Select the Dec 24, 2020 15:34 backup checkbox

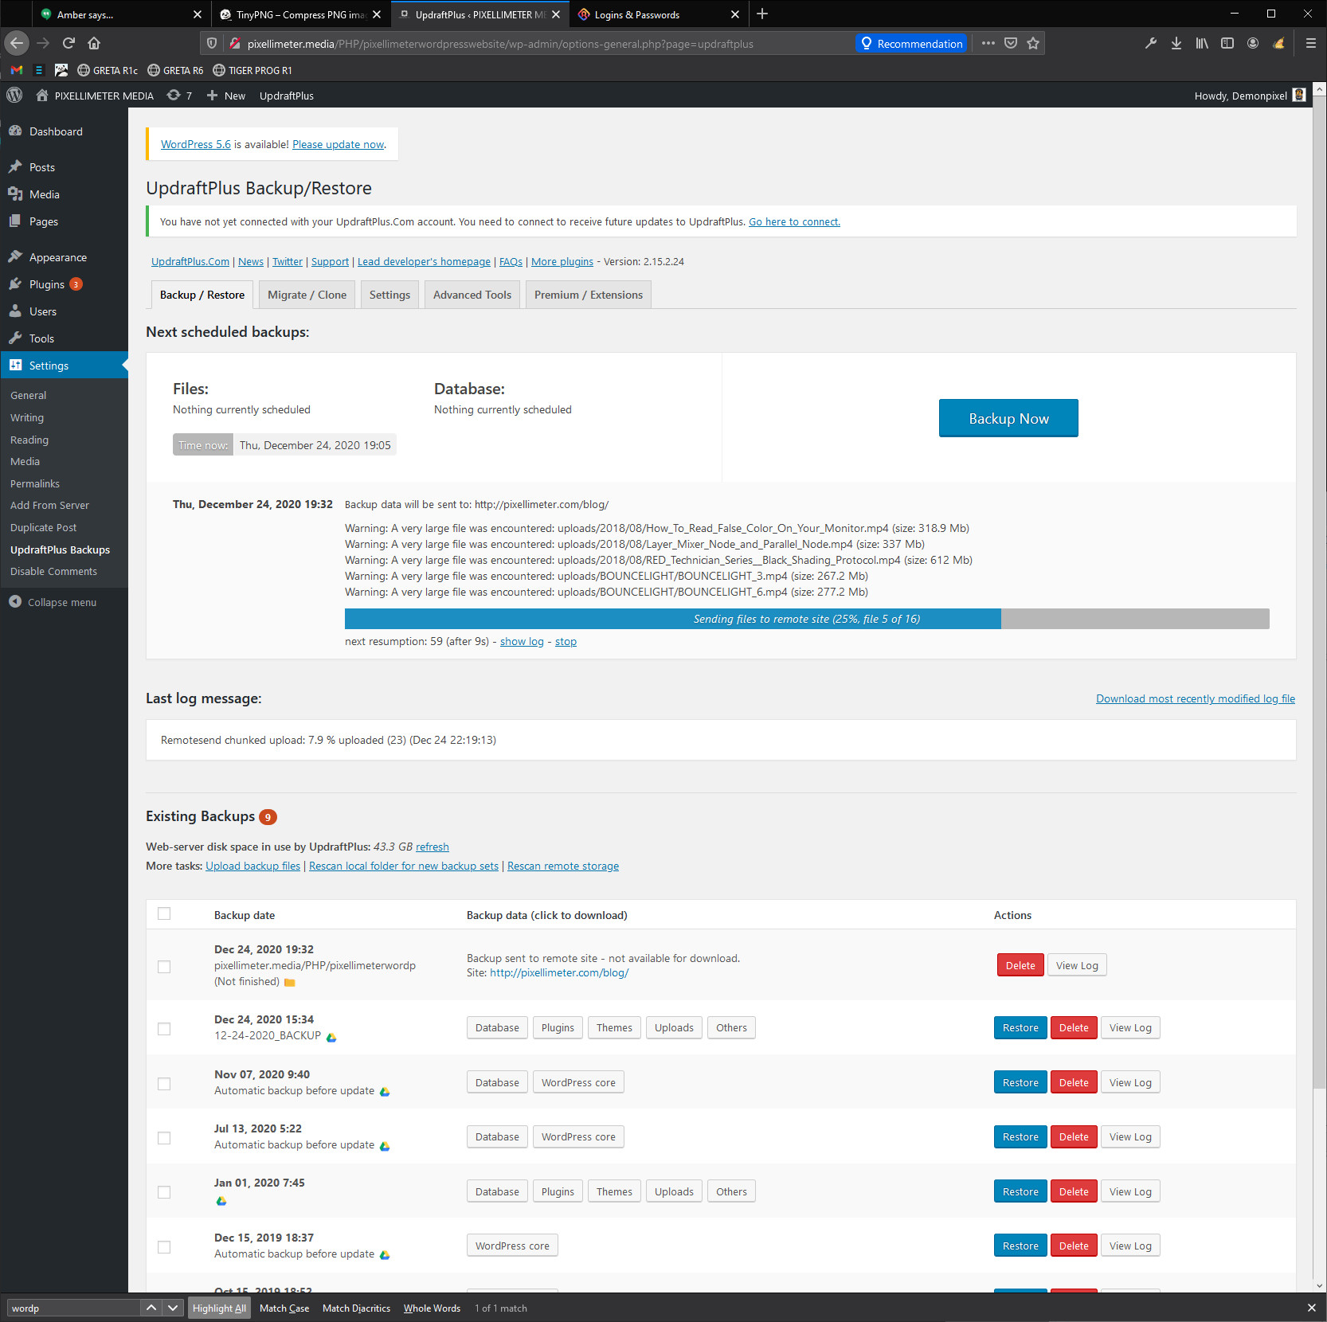pos(164,1028)
